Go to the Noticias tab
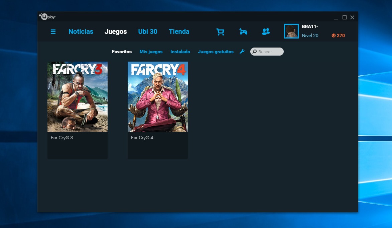 click(81, 31)
